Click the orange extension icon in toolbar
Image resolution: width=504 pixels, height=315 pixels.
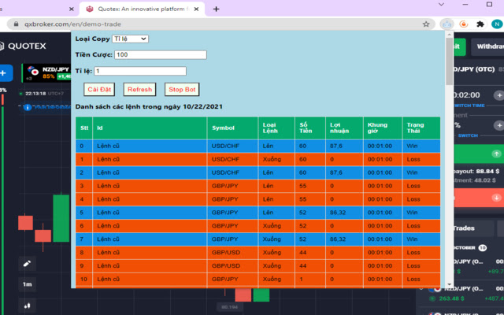[464, 24]
